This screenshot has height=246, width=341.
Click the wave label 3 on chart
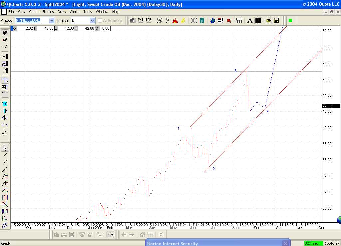pos(235,71)
